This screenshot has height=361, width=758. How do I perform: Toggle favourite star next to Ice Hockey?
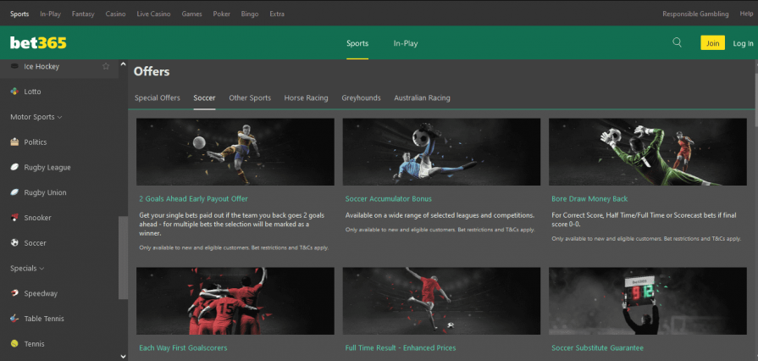tap(106, 66)
